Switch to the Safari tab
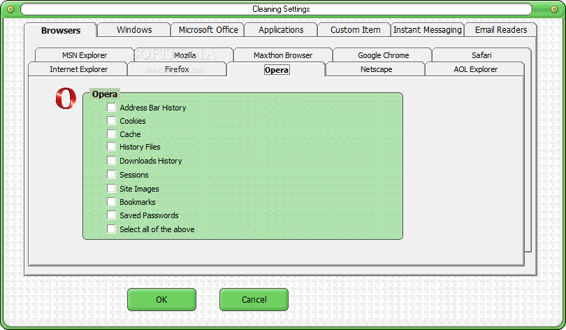This screenshot has height=330, width=566. (x=481, y=55)
